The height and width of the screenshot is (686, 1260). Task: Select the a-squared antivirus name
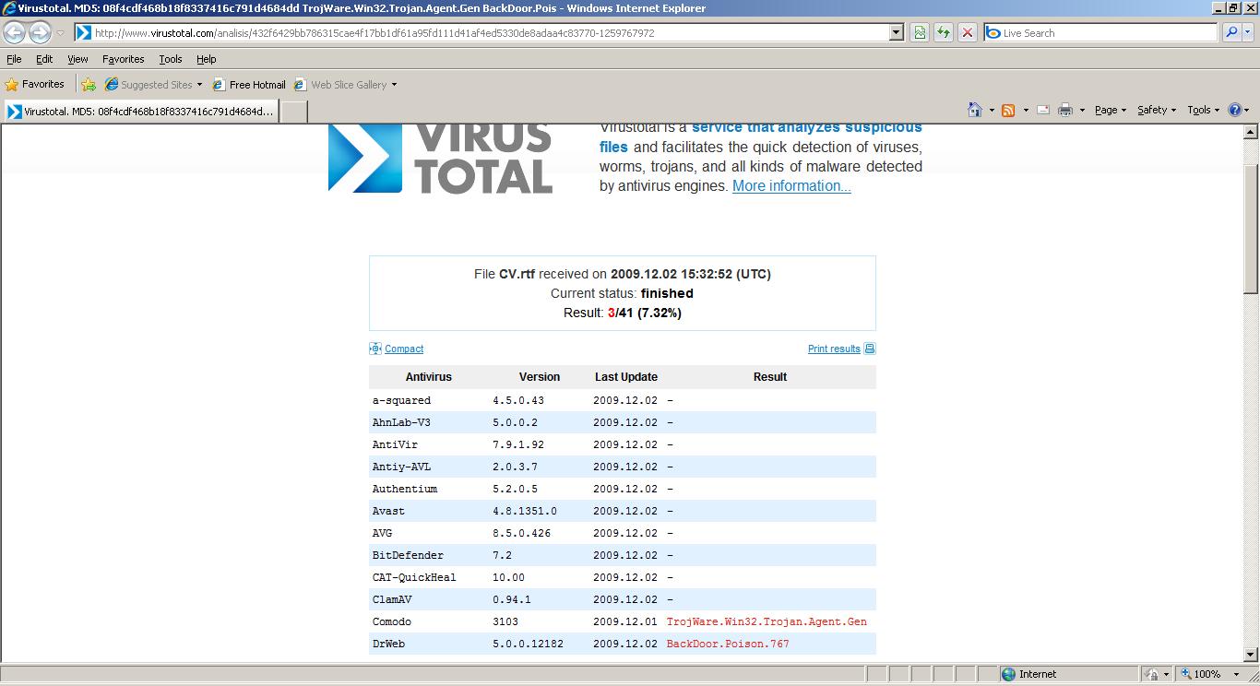[401, 400]
